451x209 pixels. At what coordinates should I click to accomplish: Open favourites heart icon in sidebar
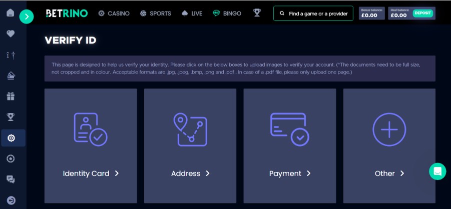11,34
